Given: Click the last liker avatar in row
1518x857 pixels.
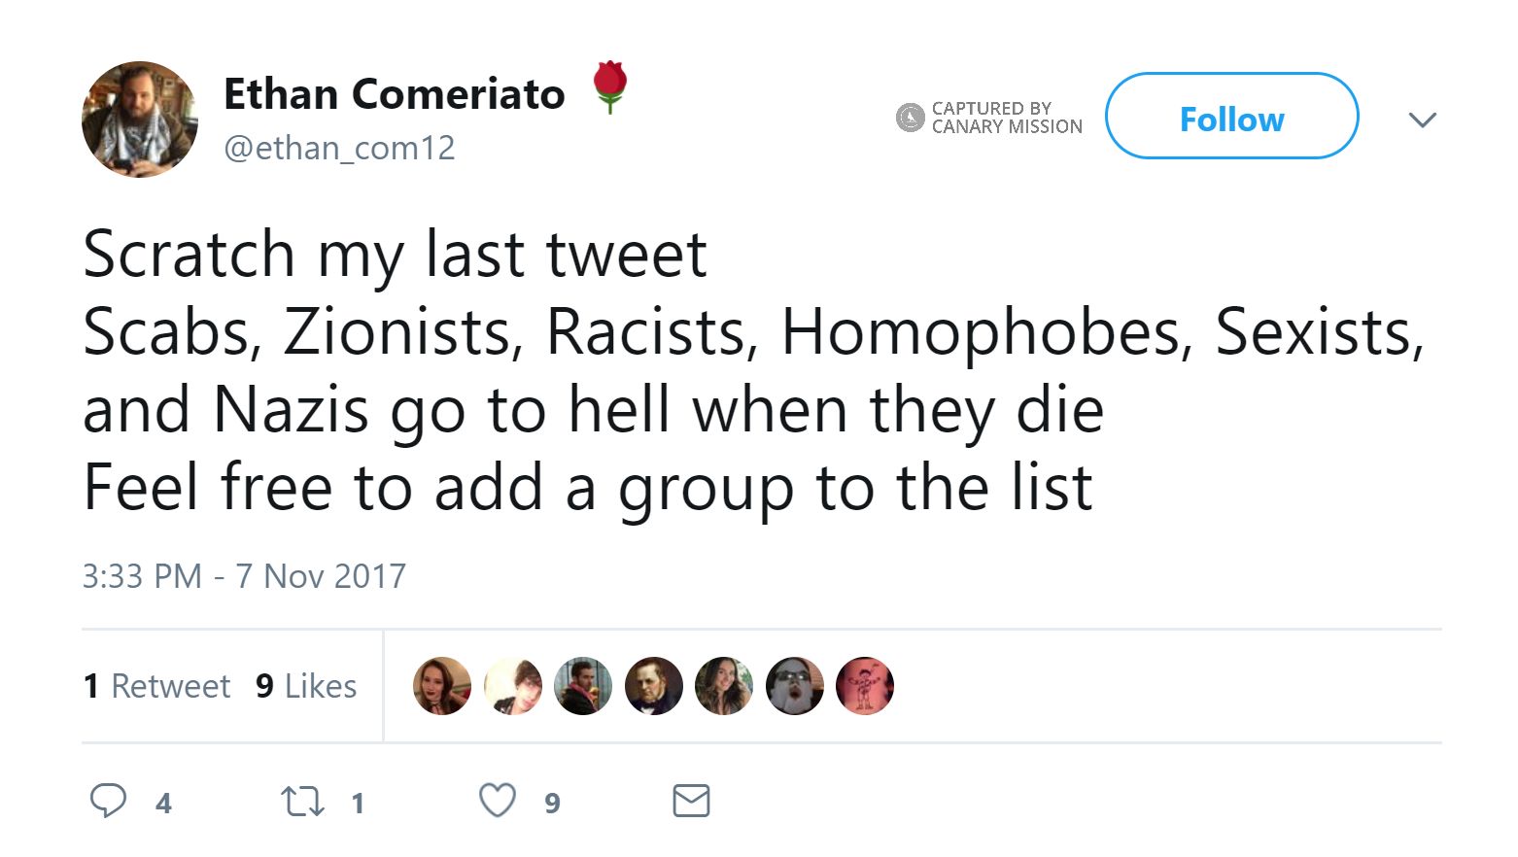Looking at the screenshot, I should [x=865, y=686].
